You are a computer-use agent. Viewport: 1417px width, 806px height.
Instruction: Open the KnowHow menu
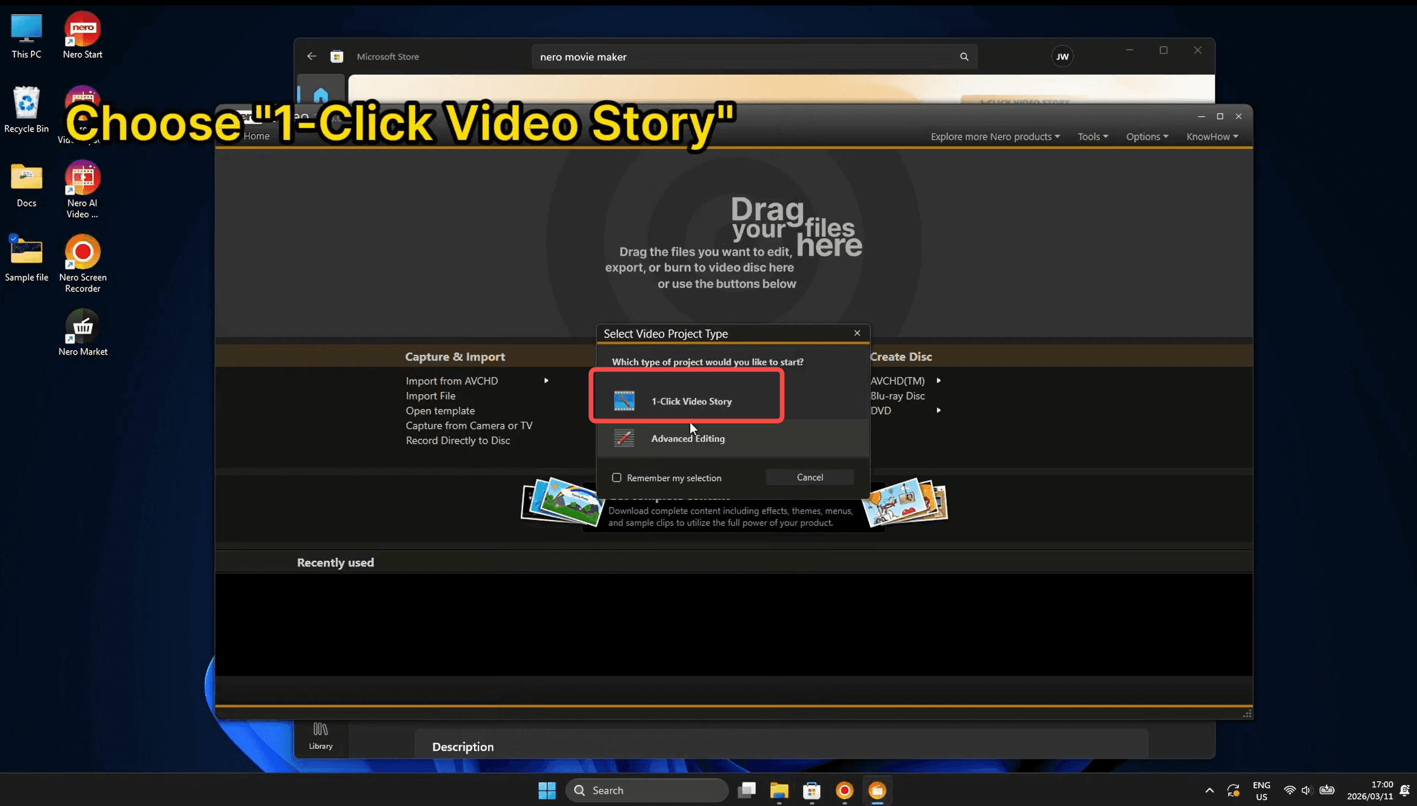tap(1212, 136)
